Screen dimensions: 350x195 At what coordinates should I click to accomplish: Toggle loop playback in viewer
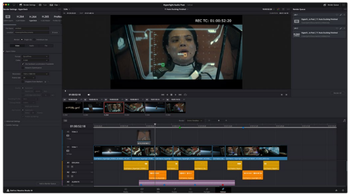click(x=185, y=95)
